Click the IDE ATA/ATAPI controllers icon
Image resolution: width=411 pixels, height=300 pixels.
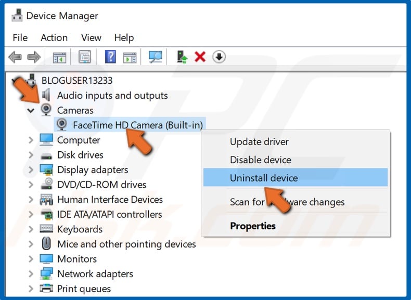(x=47, y=214)
